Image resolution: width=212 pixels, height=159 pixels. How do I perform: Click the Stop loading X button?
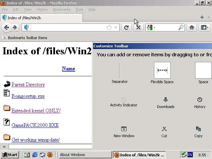pos(138,27)
